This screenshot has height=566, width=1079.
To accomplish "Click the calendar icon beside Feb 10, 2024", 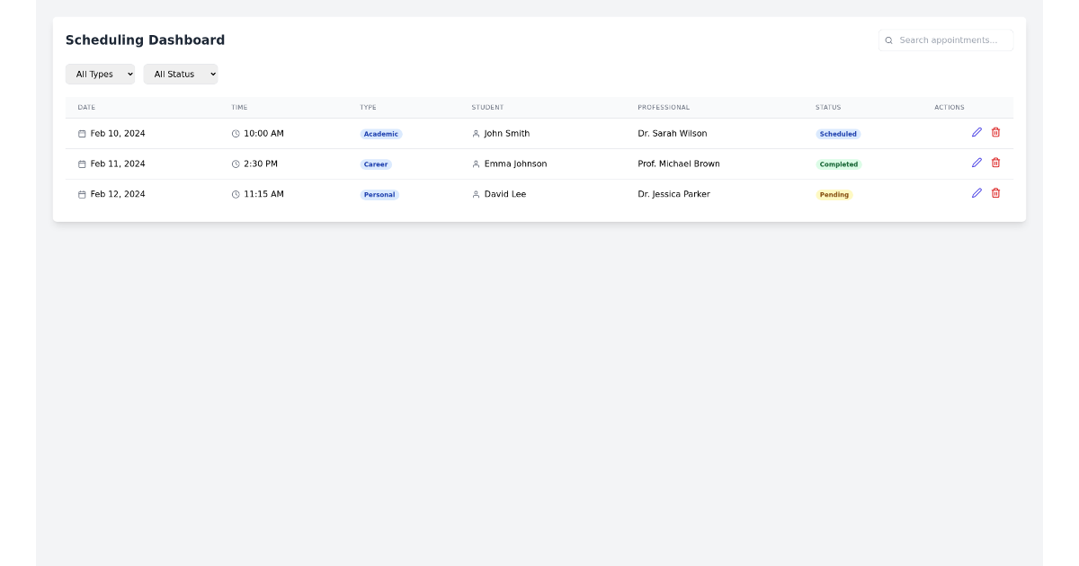I will coord(82,133).
